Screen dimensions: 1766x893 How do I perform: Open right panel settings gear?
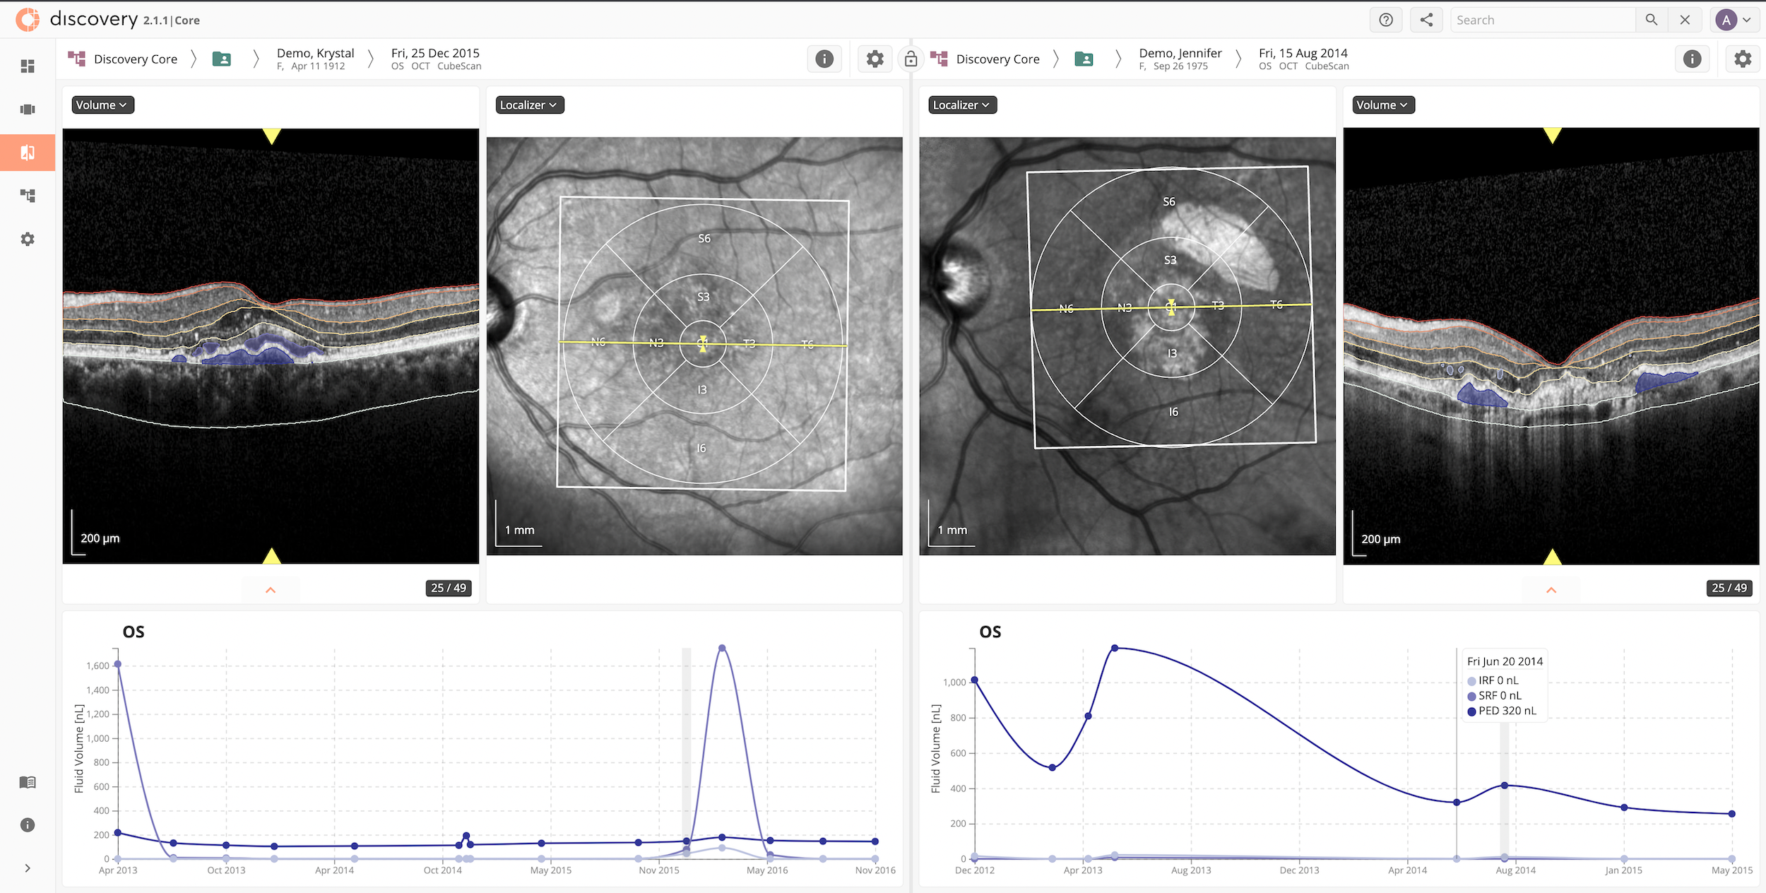coord(1742,59)
